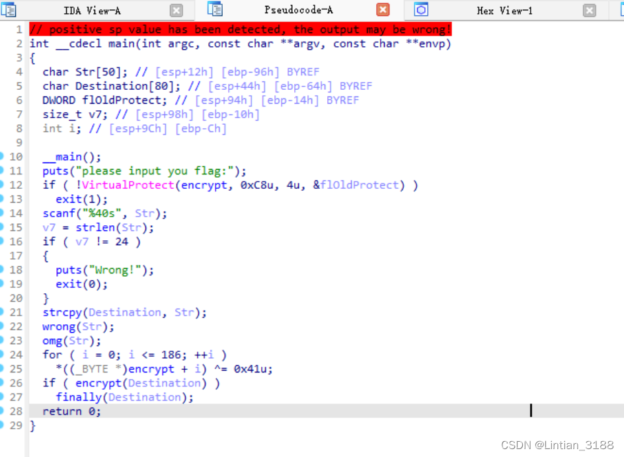
Task: Click the breakpoint dot on line 14
Action: pos(1,213)
